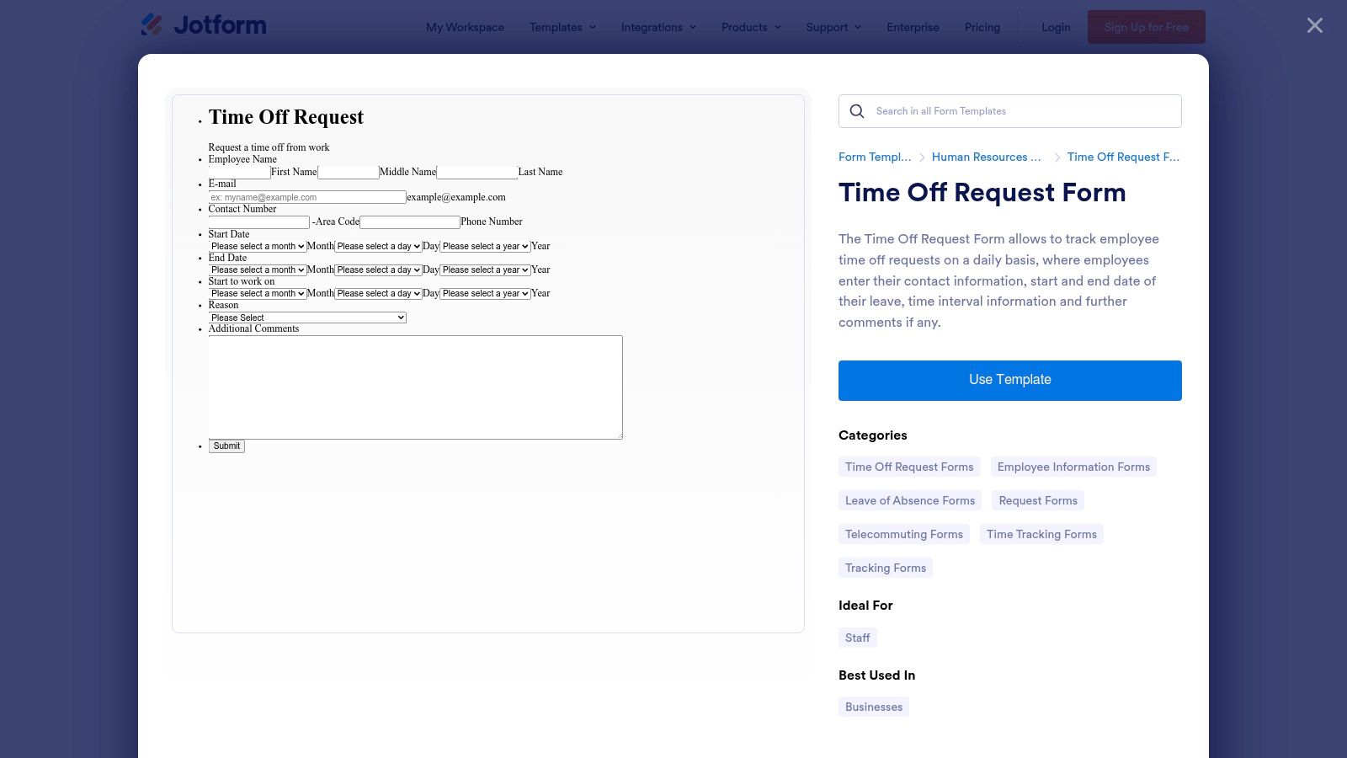Screen dimensions: 1347x758
Task: Click in the Search Form Templates box
Action: click(1023, 111)
